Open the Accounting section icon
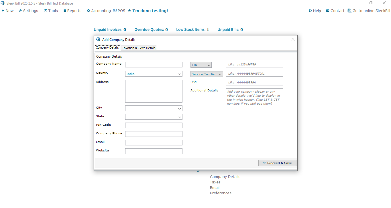 pos(88,11)
